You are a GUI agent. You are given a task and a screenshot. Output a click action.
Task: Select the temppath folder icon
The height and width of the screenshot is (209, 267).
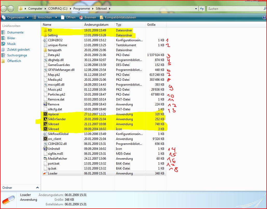pos(45,50)
